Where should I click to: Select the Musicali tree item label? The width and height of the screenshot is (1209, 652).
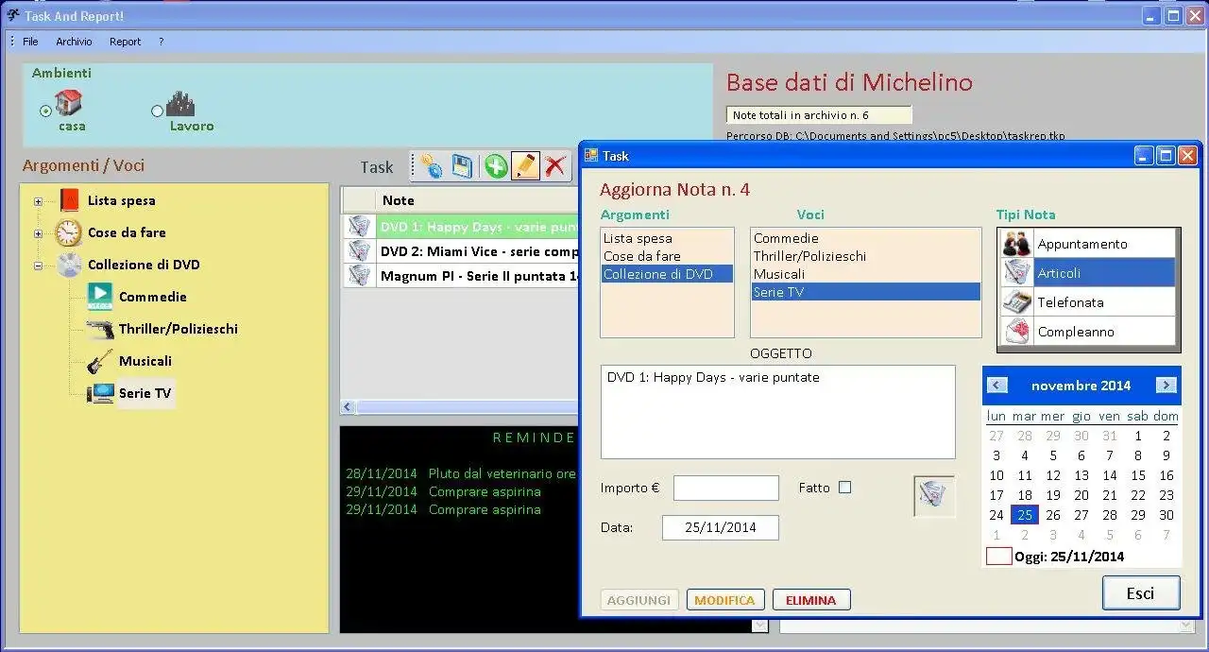145,361
